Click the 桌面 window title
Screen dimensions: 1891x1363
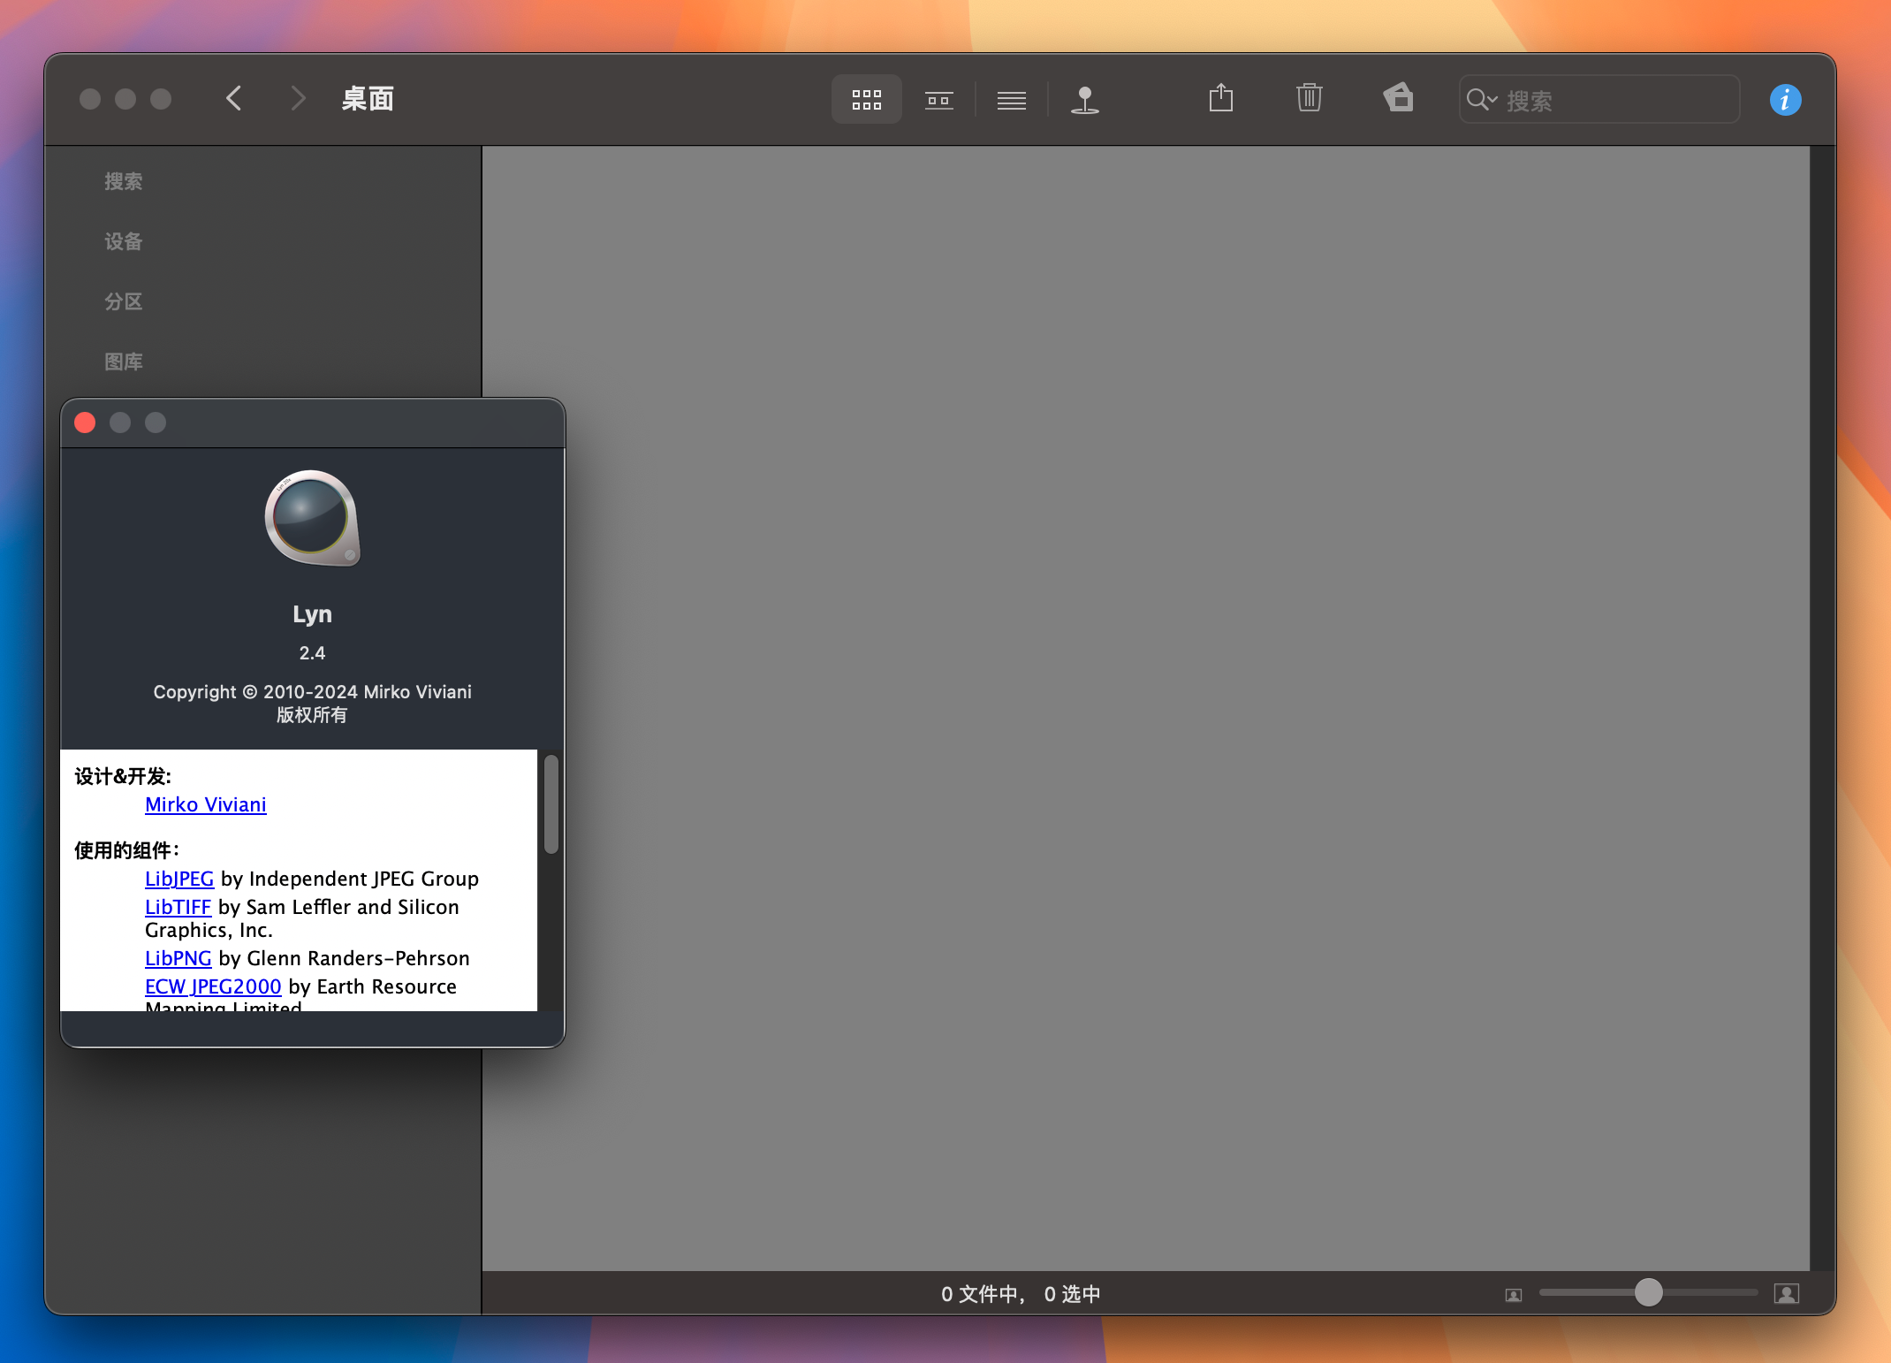pos(368,99)
